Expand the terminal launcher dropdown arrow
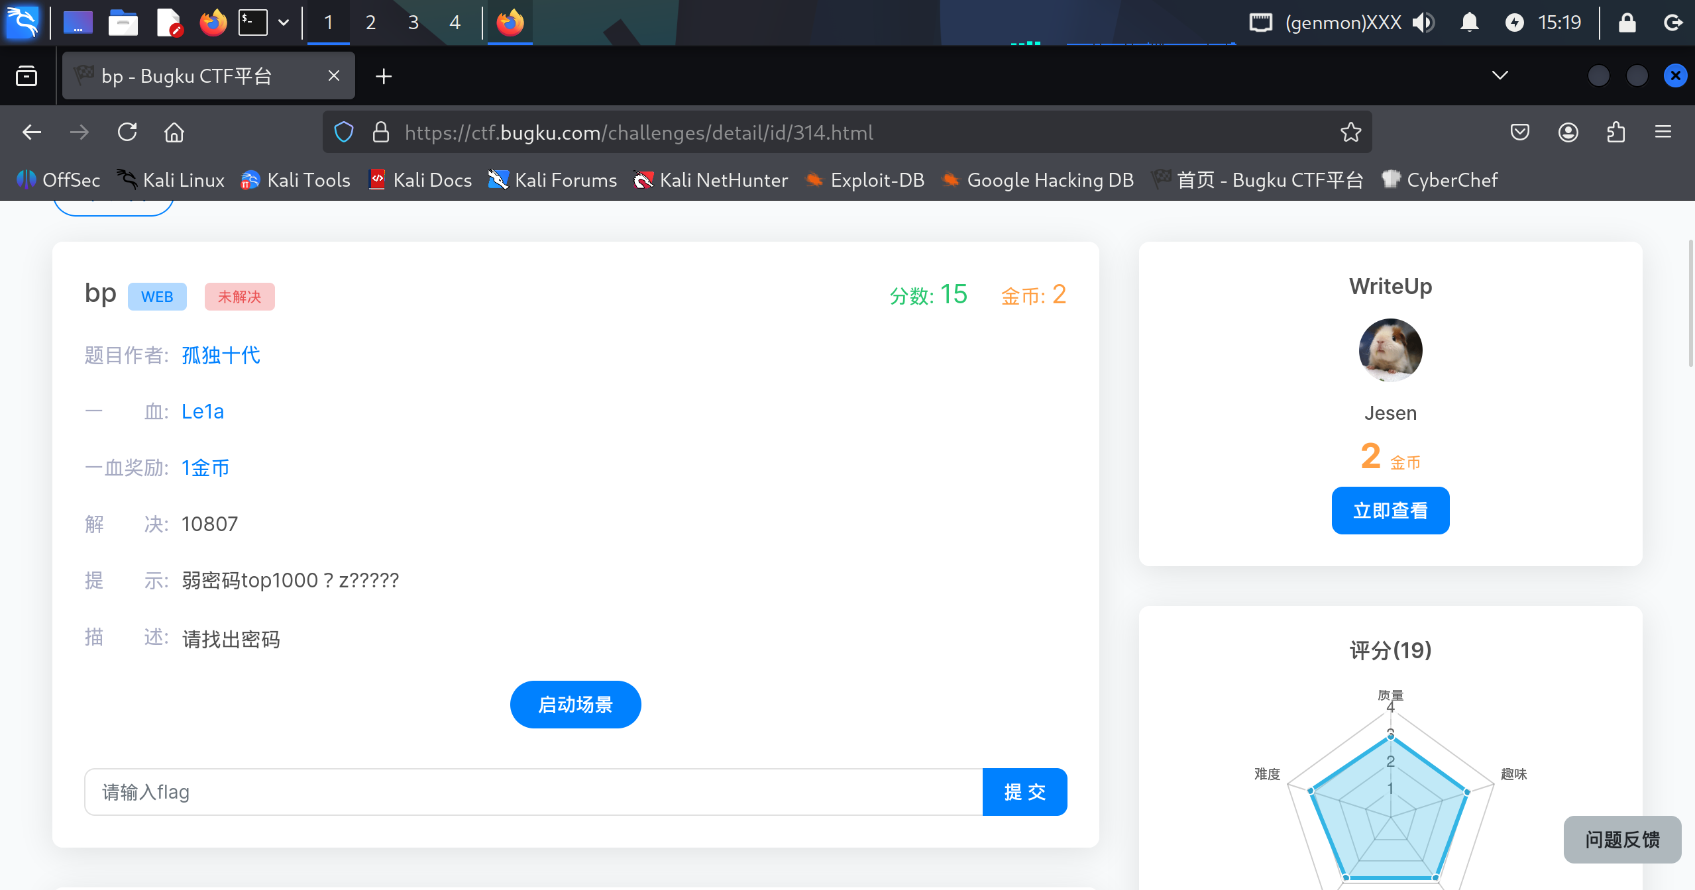This screenshot has height=890, width=1695. pos(284,23)
